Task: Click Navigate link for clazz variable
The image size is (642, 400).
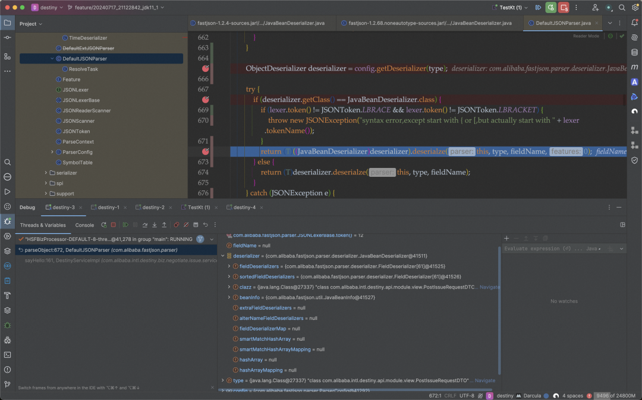Action: click(x=489, y=287)
